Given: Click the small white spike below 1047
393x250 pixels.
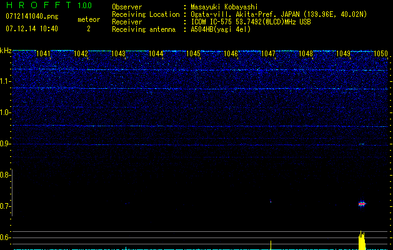Looking at the screenshot, I should (271, 244).
